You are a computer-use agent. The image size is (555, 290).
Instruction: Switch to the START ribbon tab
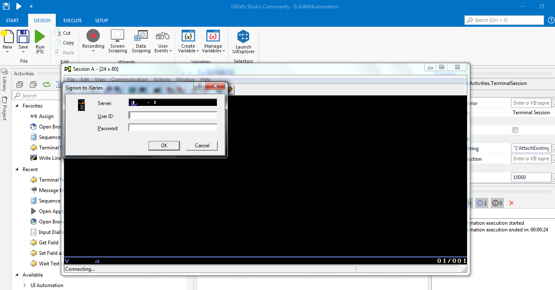pos(12,21)
